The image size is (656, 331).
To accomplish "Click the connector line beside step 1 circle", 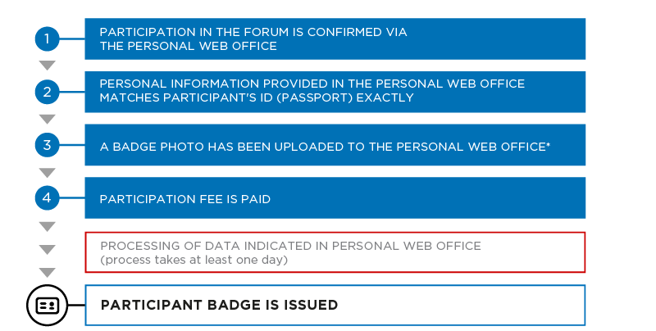I will tap(72, 39).
